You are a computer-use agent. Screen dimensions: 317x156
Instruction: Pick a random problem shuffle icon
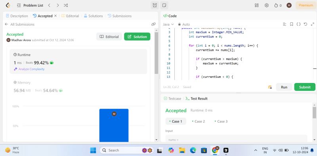coord(66,6)
